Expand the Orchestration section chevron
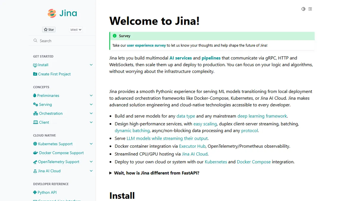Screen dimensions: 357x201 pyautogui.click(x=91, y=113)
